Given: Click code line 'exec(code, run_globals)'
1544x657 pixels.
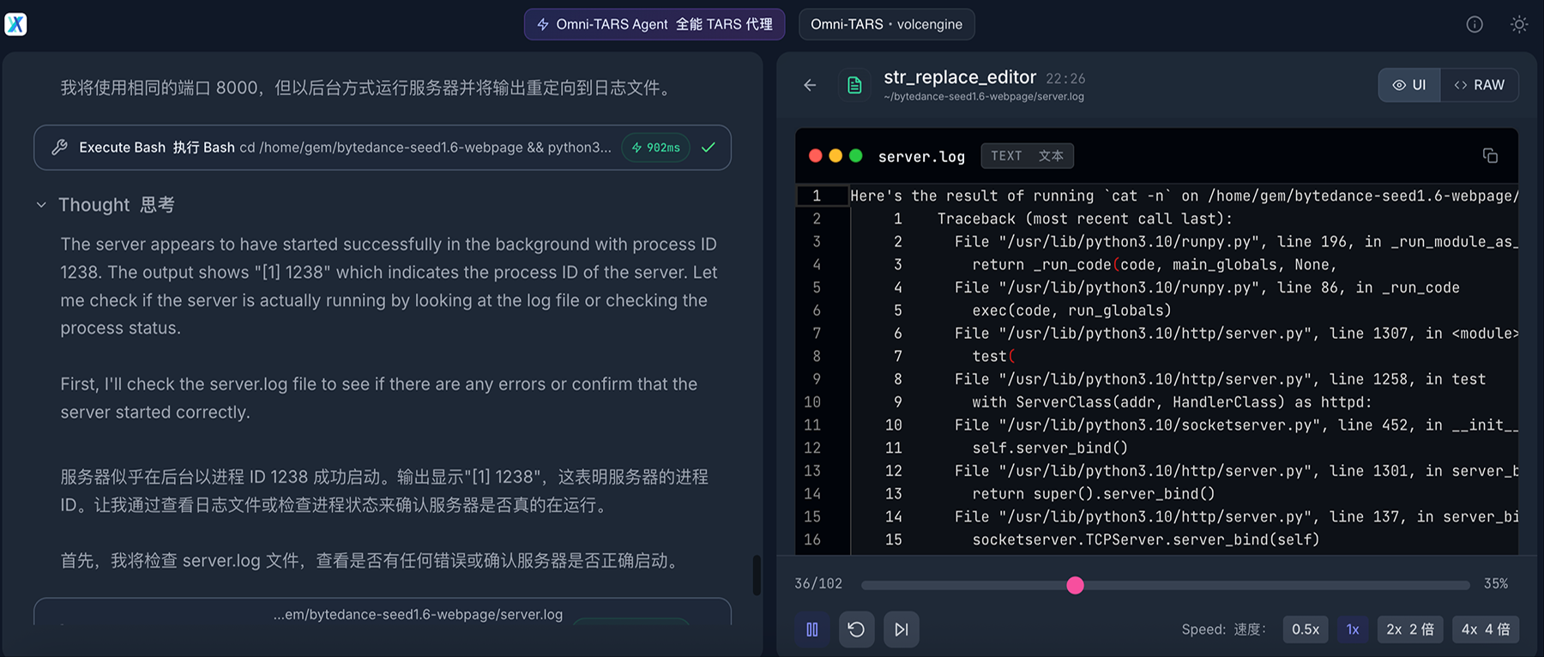Looking at the screenshot, I should [1071, 310].
